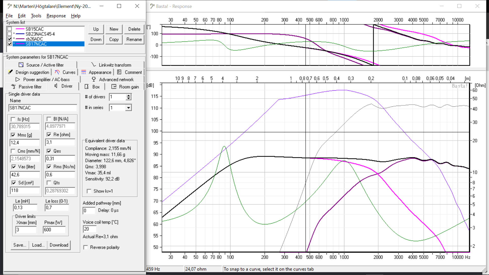489x275 pixels.
Task: Toggle the SB23NACS45-4 system checkbox
Action: pyautogui.click(x=10, y=34)
